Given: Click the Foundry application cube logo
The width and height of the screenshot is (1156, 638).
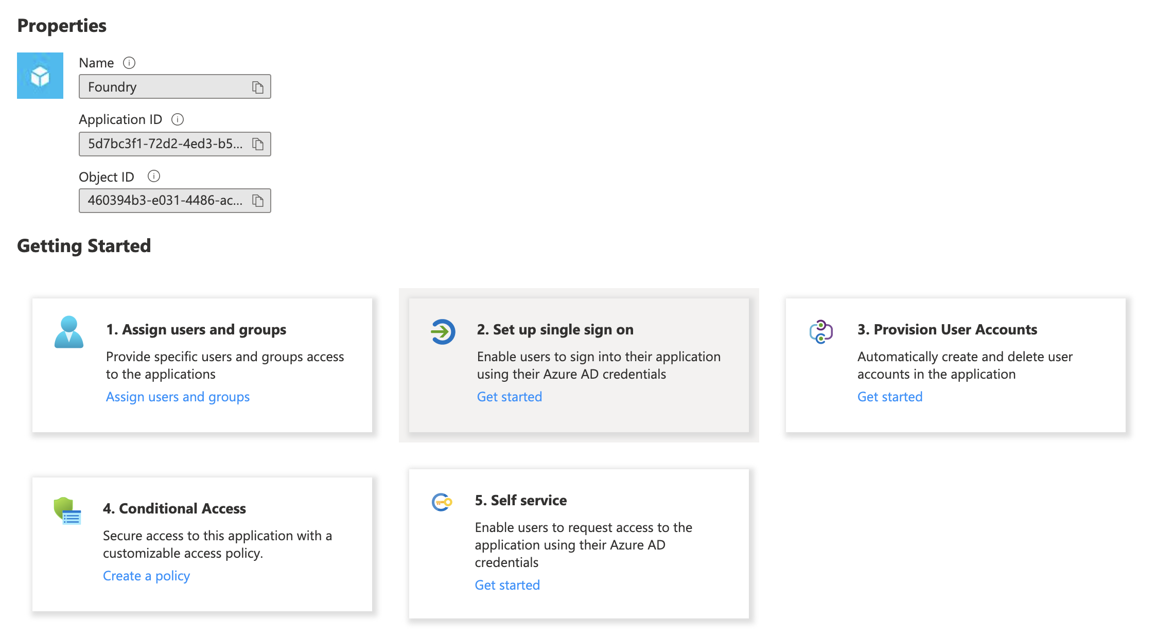Looking at the screenshot, I should point(40,76).
